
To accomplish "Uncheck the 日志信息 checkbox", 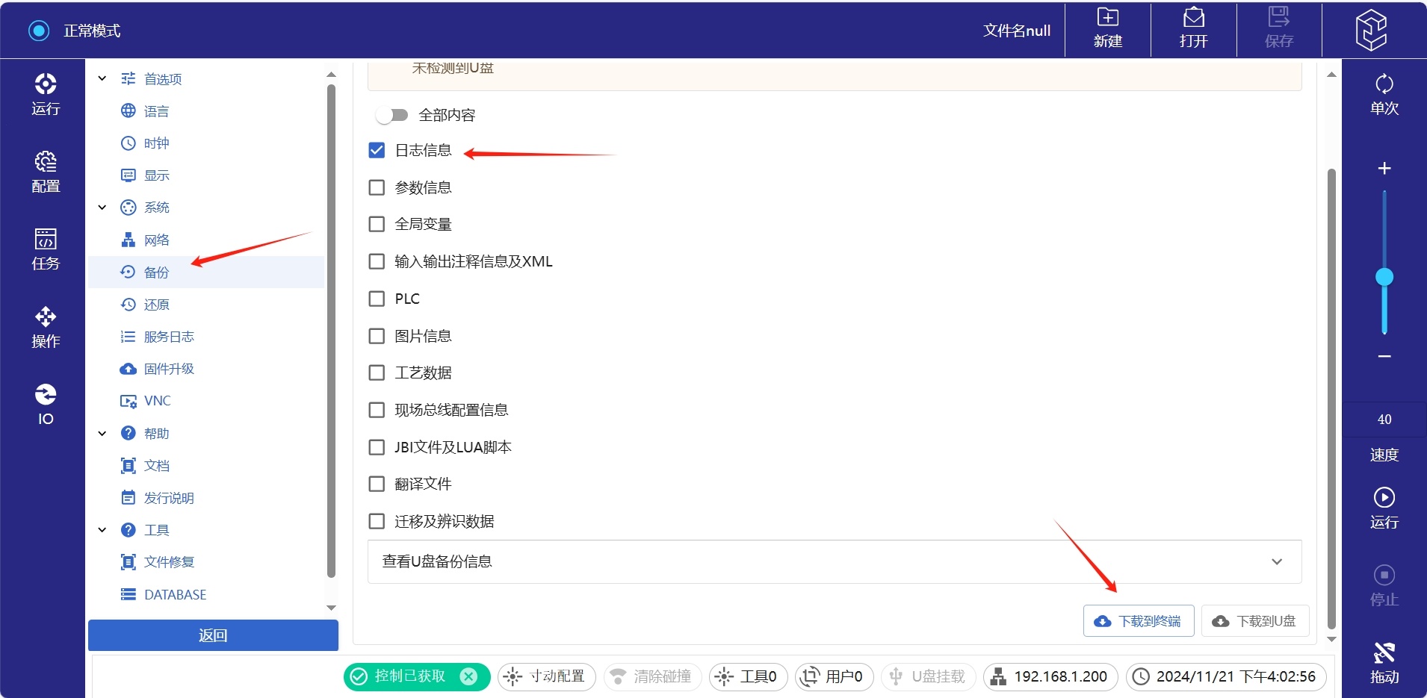I will [x=377, y=151].
